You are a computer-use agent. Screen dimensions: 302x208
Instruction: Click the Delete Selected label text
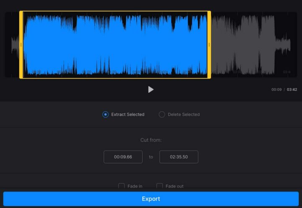pos(184,114)
